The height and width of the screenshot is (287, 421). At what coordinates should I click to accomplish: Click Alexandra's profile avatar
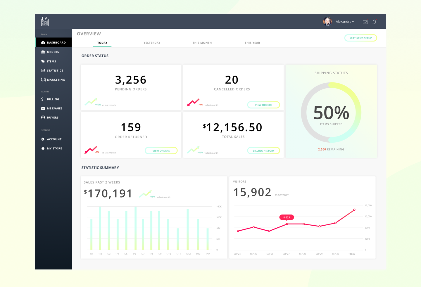pos(327,22)
